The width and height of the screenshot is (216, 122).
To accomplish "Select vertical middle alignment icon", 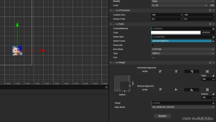I will point(176,90).
